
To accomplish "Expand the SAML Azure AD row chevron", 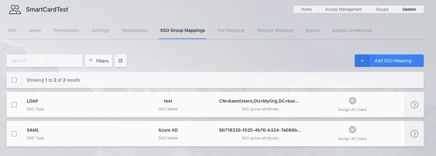I will [x=414, y=134].
